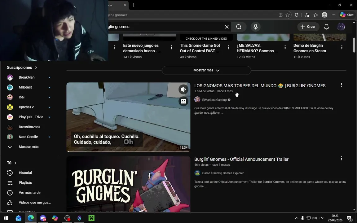Add page to favorites with star icon
The width and height of the screenshot is (357, 223).
288,15
